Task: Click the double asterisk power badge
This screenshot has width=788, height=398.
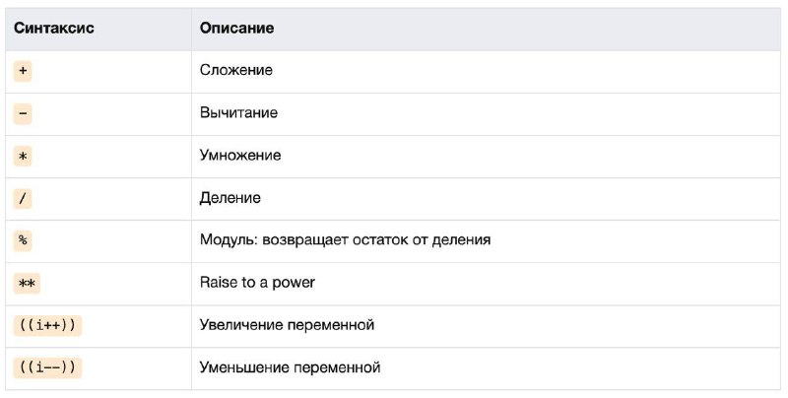Action: pyautogui.click(x=27, y=284)
